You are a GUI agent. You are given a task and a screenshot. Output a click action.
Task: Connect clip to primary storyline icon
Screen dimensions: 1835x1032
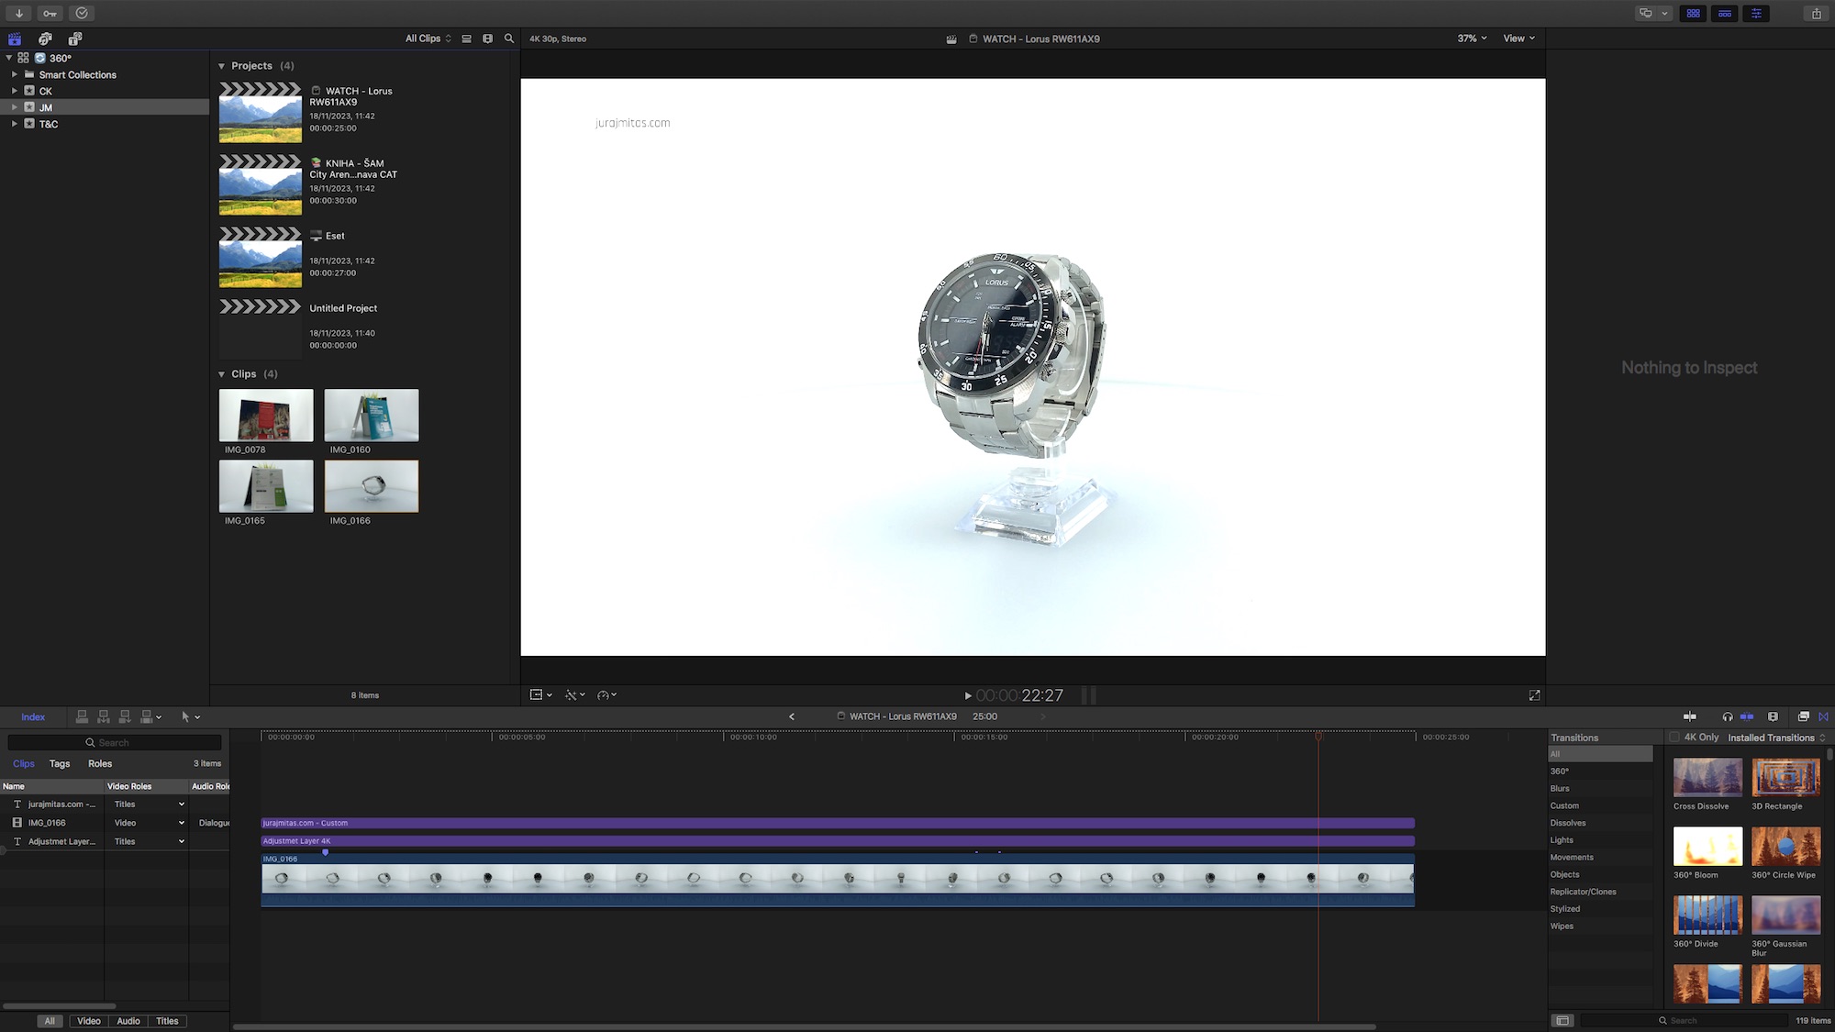[x=82, y=716]
